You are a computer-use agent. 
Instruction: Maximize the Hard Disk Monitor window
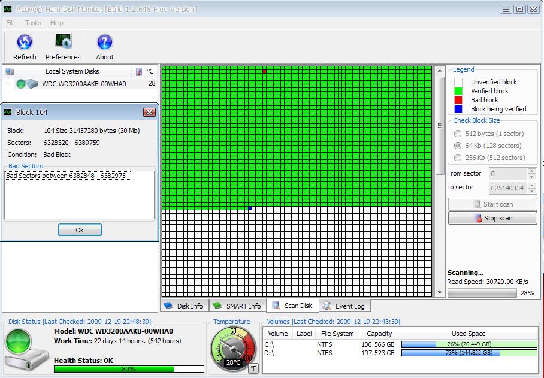(x=519, y=10)
